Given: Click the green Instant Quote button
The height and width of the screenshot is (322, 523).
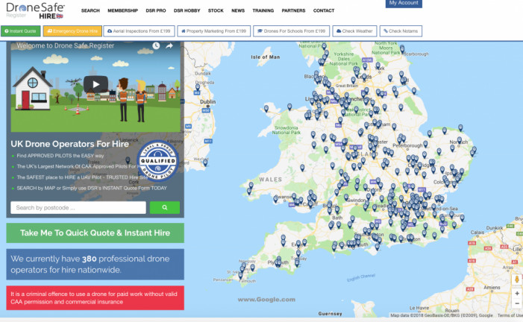Looking at the screenshot, I should pos(21,31).
